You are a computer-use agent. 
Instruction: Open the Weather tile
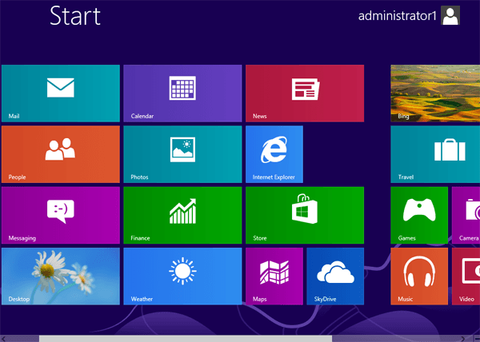click(x=182, y=276)
